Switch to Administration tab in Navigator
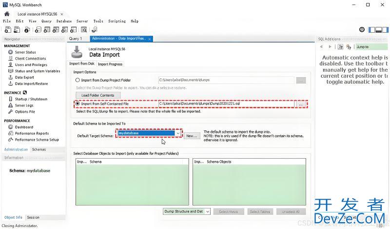Viewport: 390px width, 229px height. 16,149
